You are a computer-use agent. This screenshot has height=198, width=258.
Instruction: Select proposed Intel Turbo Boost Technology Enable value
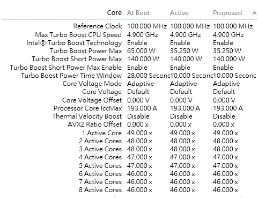coord(223,43)
